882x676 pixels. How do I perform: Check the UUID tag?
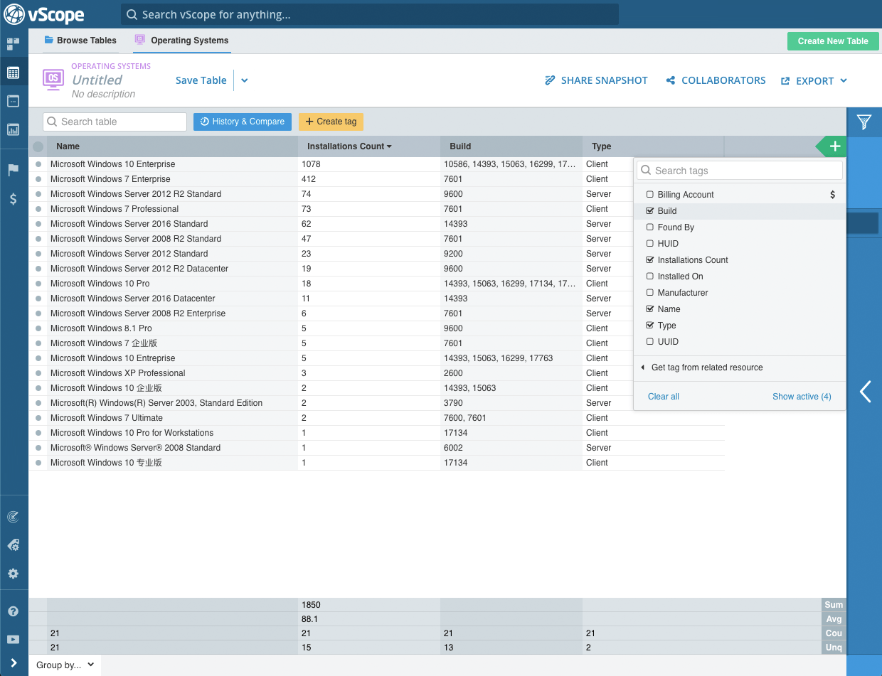click(x=649, y=341)
